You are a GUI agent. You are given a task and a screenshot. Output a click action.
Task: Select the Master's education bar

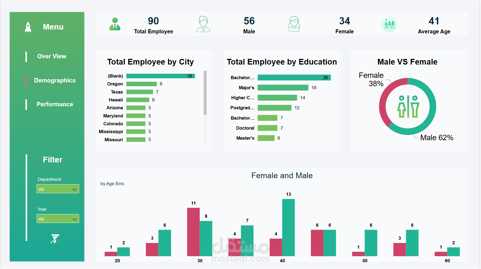(266, 138)
